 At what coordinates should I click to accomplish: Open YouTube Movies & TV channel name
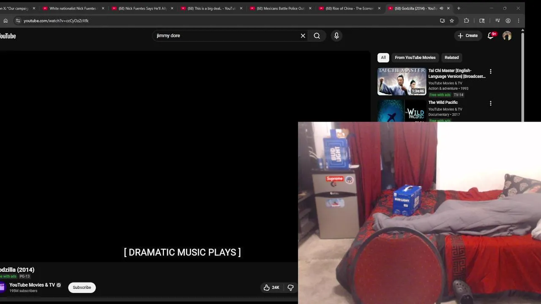[32, 285]
